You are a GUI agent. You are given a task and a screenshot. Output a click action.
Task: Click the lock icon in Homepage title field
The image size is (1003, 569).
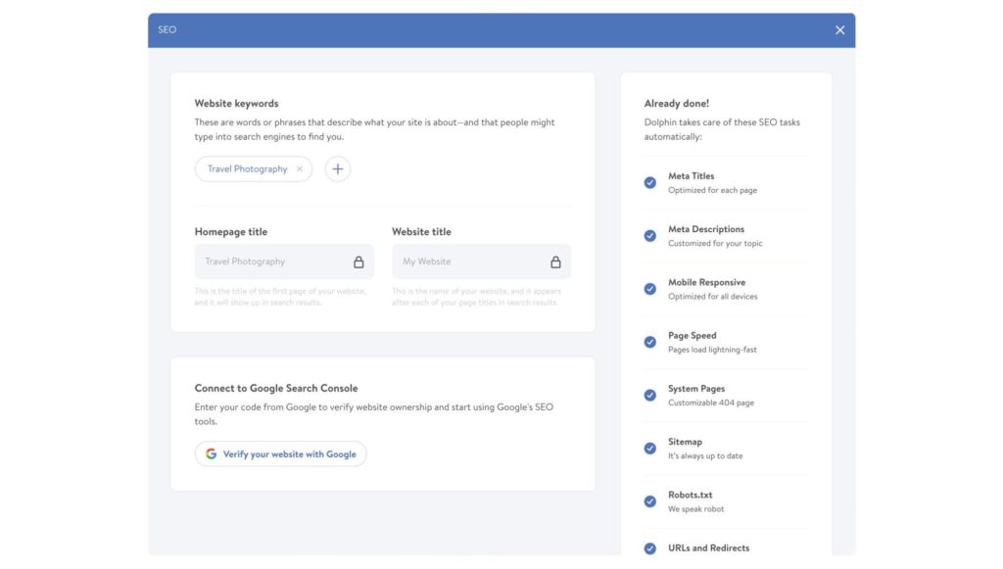pos(358,262)
